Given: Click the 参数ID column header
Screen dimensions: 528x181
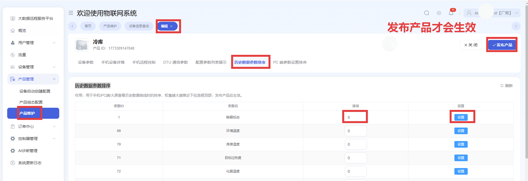Looking at the screenshot, I should point(119,106).
